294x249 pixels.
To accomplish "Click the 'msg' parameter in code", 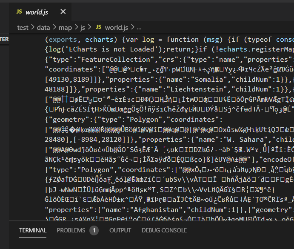I will point(213,40).
